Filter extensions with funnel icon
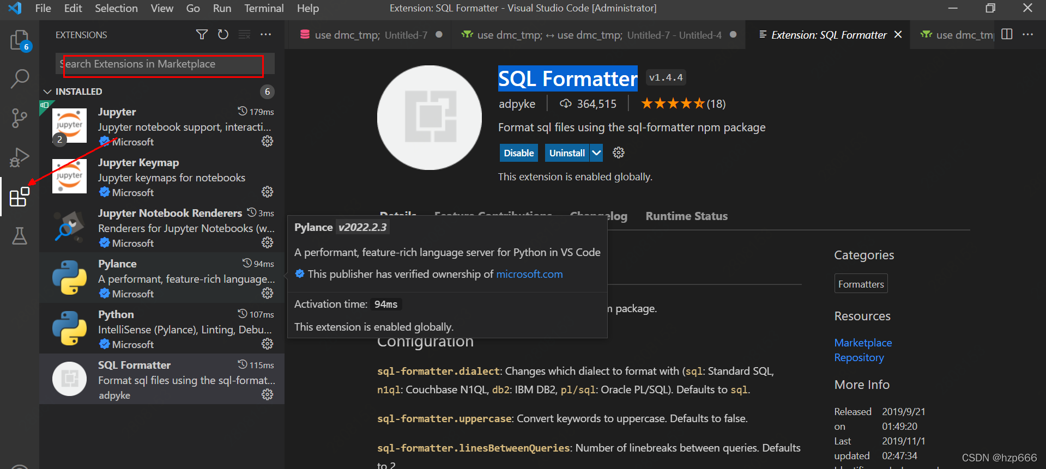The image size is (1046, 469). point(202,35)
